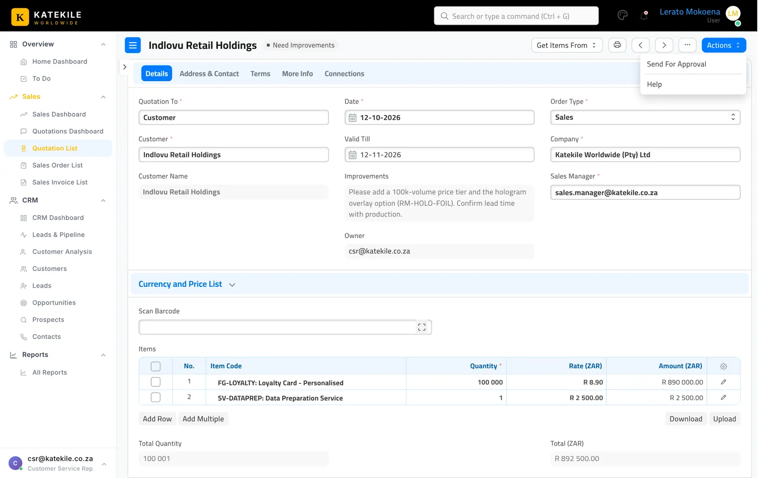Open the three-dots more options menu
The height and width of the screenshot is (478, 765).
tap(687, 45)
